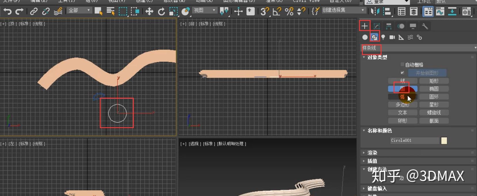
Task: Toggle the Window/Crossing selection icon
Action: click(135, 11)
